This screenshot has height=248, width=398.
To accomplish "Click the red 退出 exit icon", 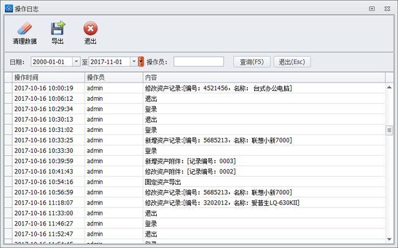I will [x=90, y=29].
